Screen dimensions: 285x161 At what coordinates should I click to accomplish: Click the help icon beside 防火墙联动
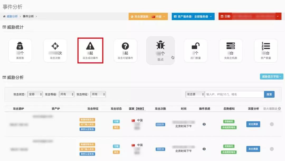click(279, 109)
